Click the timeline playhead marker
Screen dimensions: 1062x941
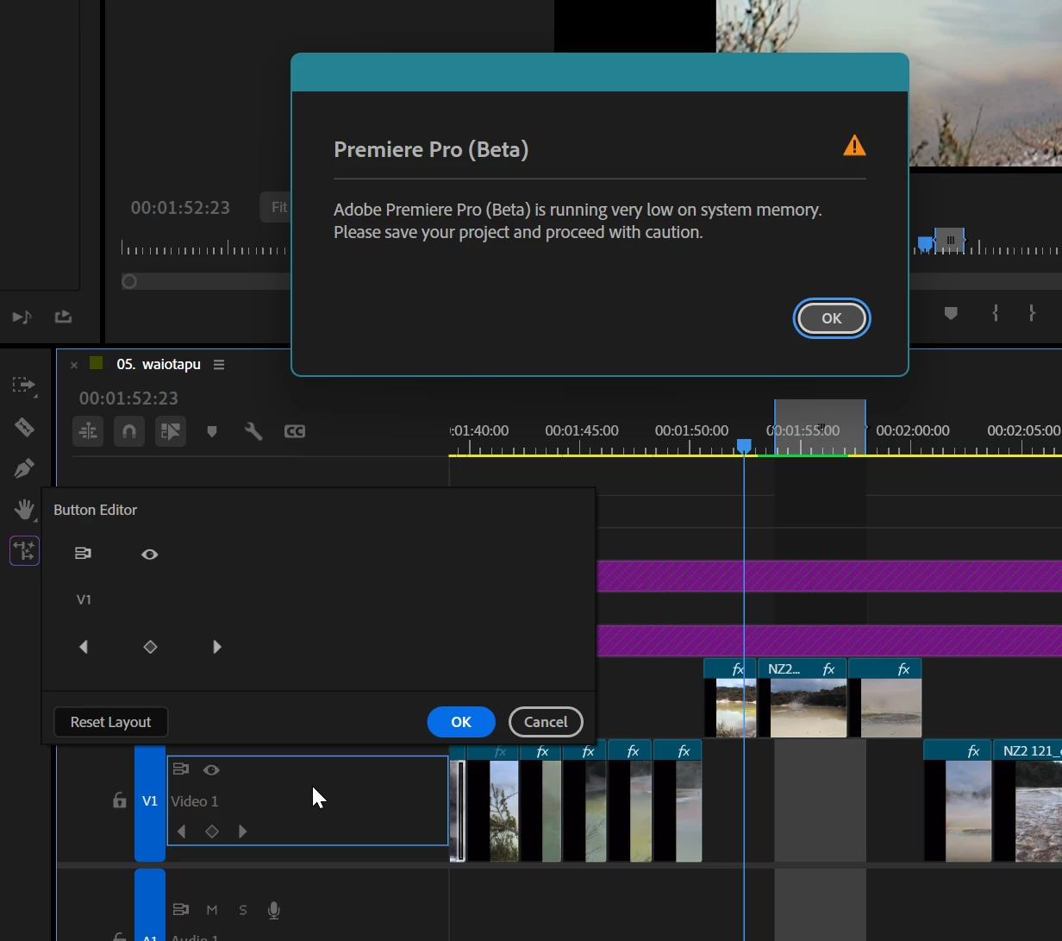tap(744, 446)
